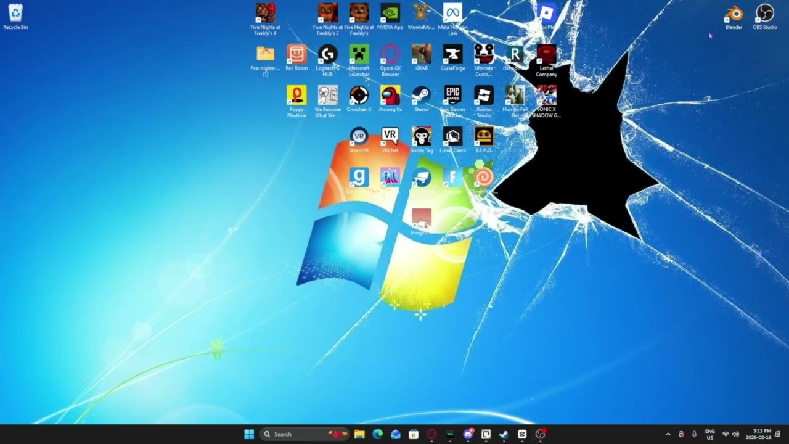
Task: Select the SteamVR shortcut
Action: pyautogui.click(x=359, y=140)
